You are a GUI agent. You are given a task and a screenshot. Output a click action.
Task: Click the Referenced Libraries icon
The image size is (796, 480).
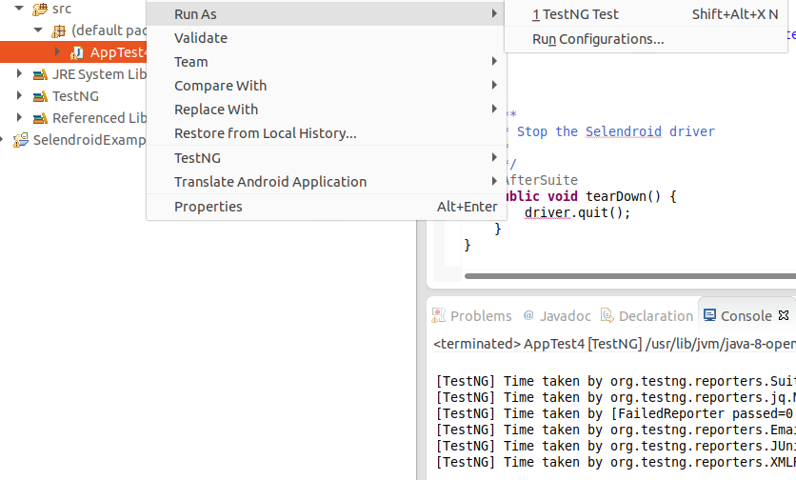pyautogui.click(x=40, y=118)
